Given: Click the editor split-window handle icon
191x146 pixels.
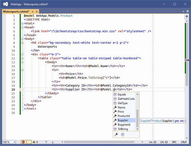Looking at the screenshot, I should click(187, 16).
